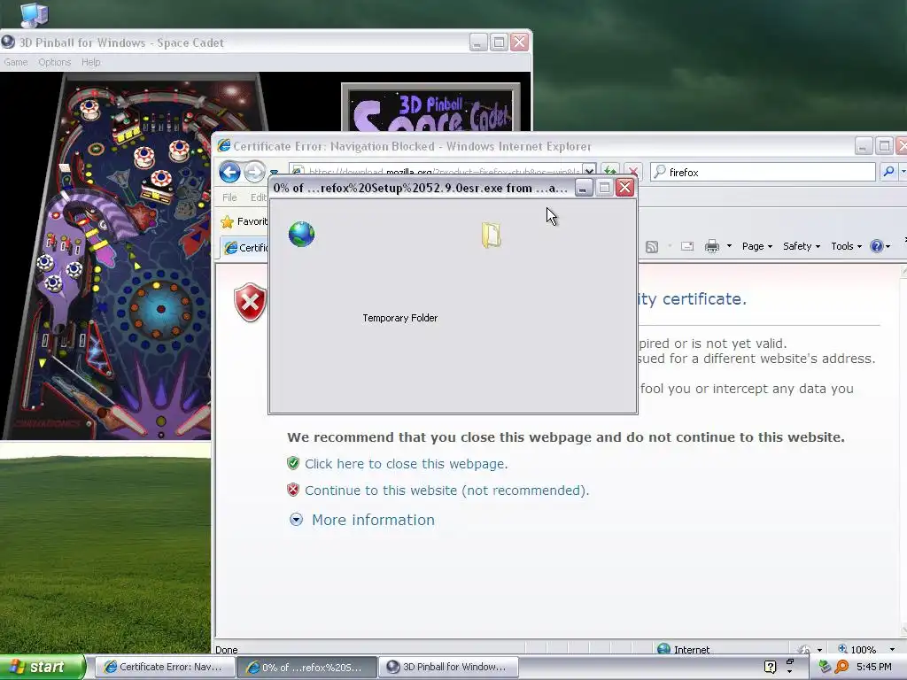The width and height of the screenshot is (907, 680).
Task: Click the Space Cadet logo panel
Action: [431, 108]
